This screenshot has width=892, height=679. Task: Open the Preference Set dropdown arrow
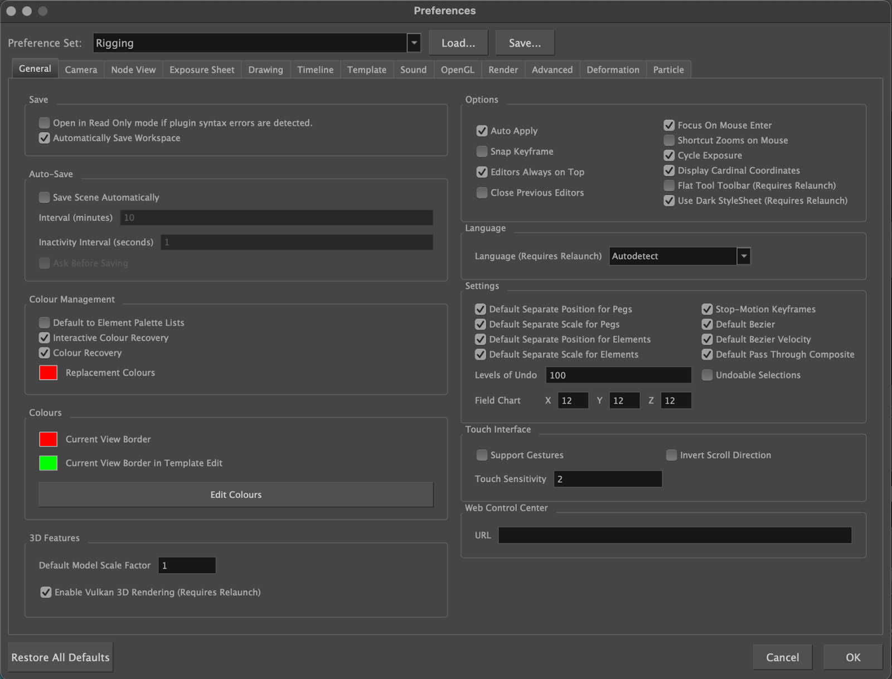tap(414, 43)
